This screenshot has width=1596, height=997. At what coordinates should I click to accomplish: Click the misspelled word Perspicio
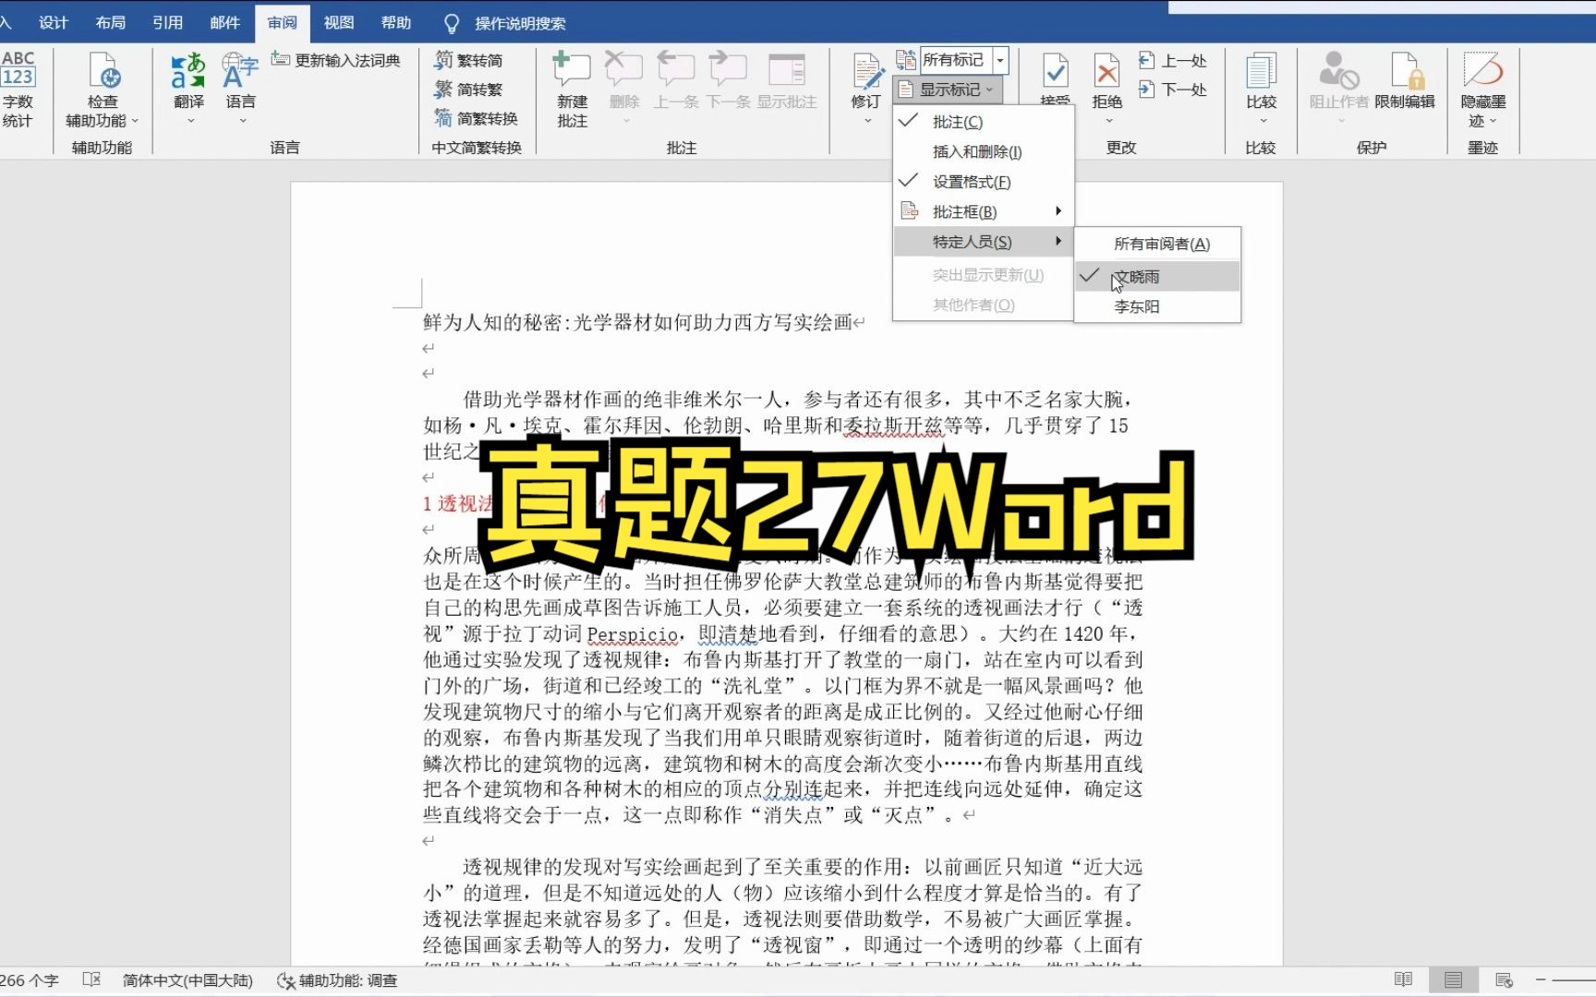[x=633, y=634]
